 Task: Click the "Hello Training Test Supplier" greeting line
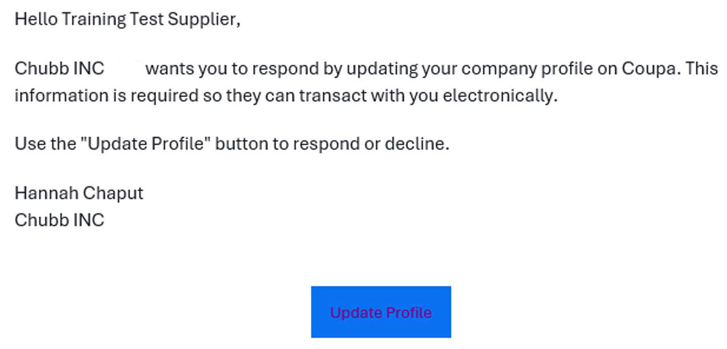127,19
